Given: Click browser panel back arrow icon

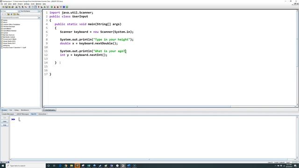Looking at the screenshot, I should click(x=3, y=14).
